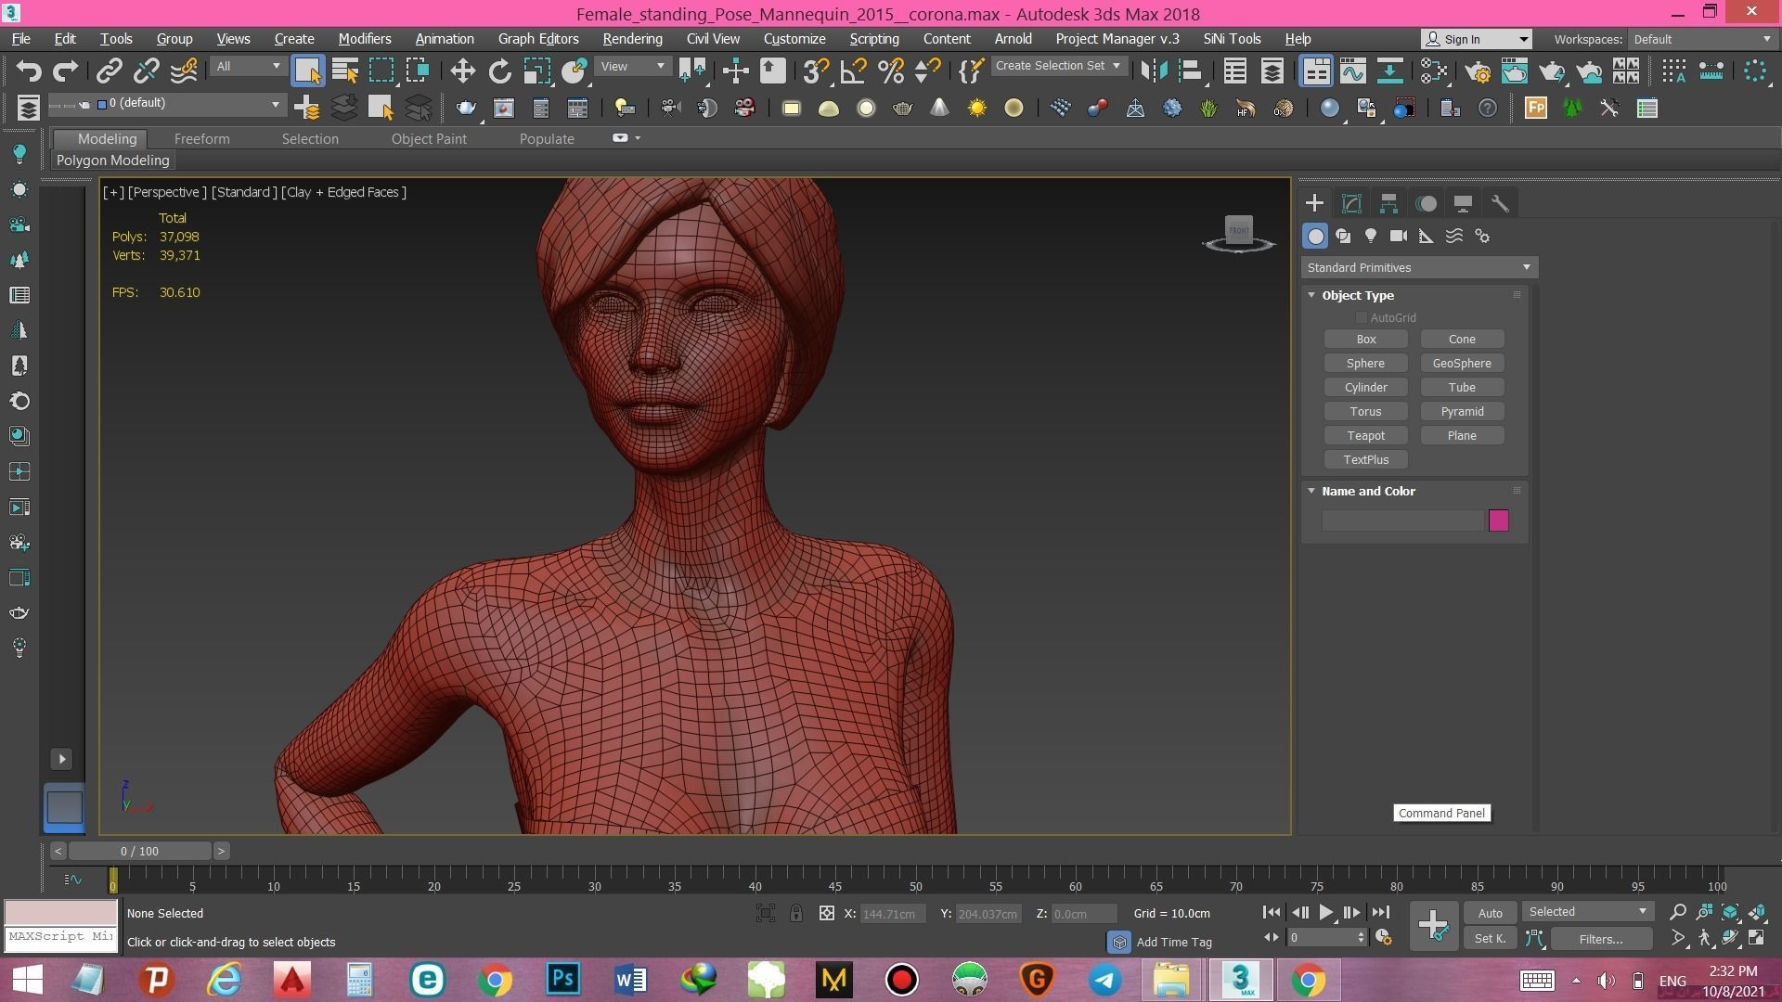
Task: Click the Redo arrow icon
Action: (65, 71)
